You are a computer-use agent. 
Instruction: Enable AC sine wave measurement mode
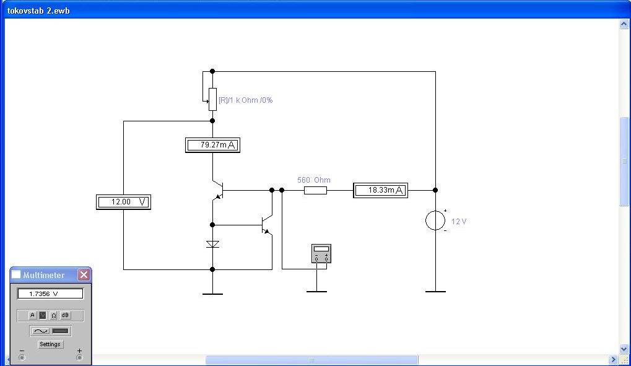coord(40,331)
